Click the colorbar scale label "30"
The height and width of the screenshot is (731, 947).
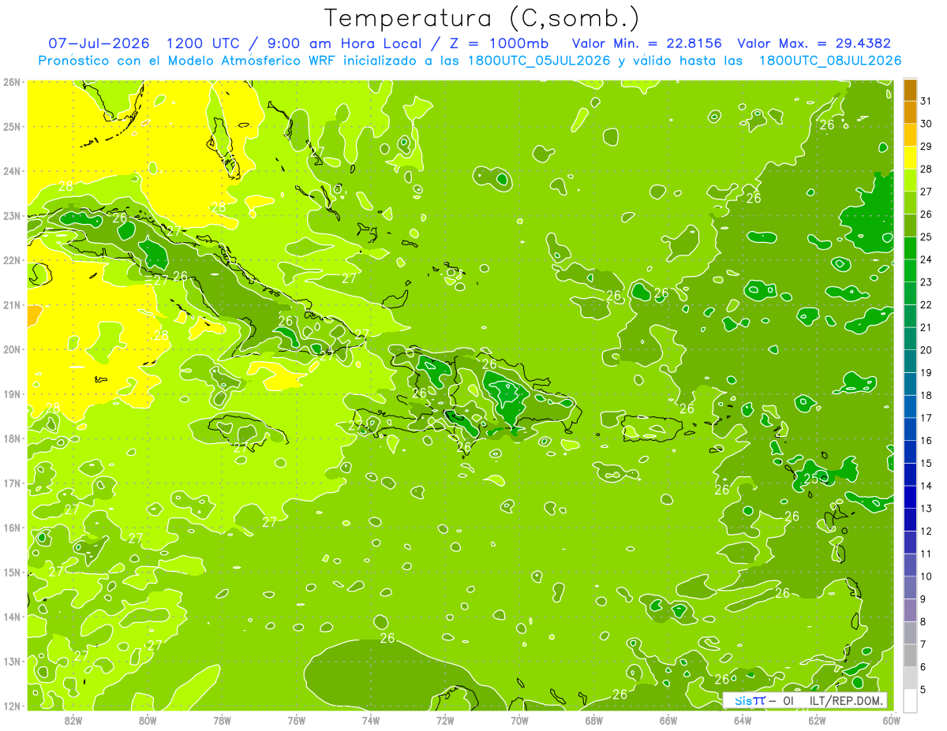tap(926, 124)
